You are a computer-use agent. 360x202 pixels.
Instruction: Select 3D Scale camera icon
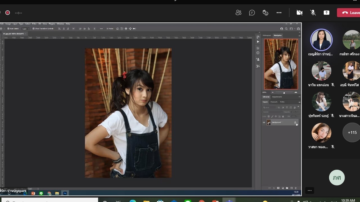click(x=134, y=29)
